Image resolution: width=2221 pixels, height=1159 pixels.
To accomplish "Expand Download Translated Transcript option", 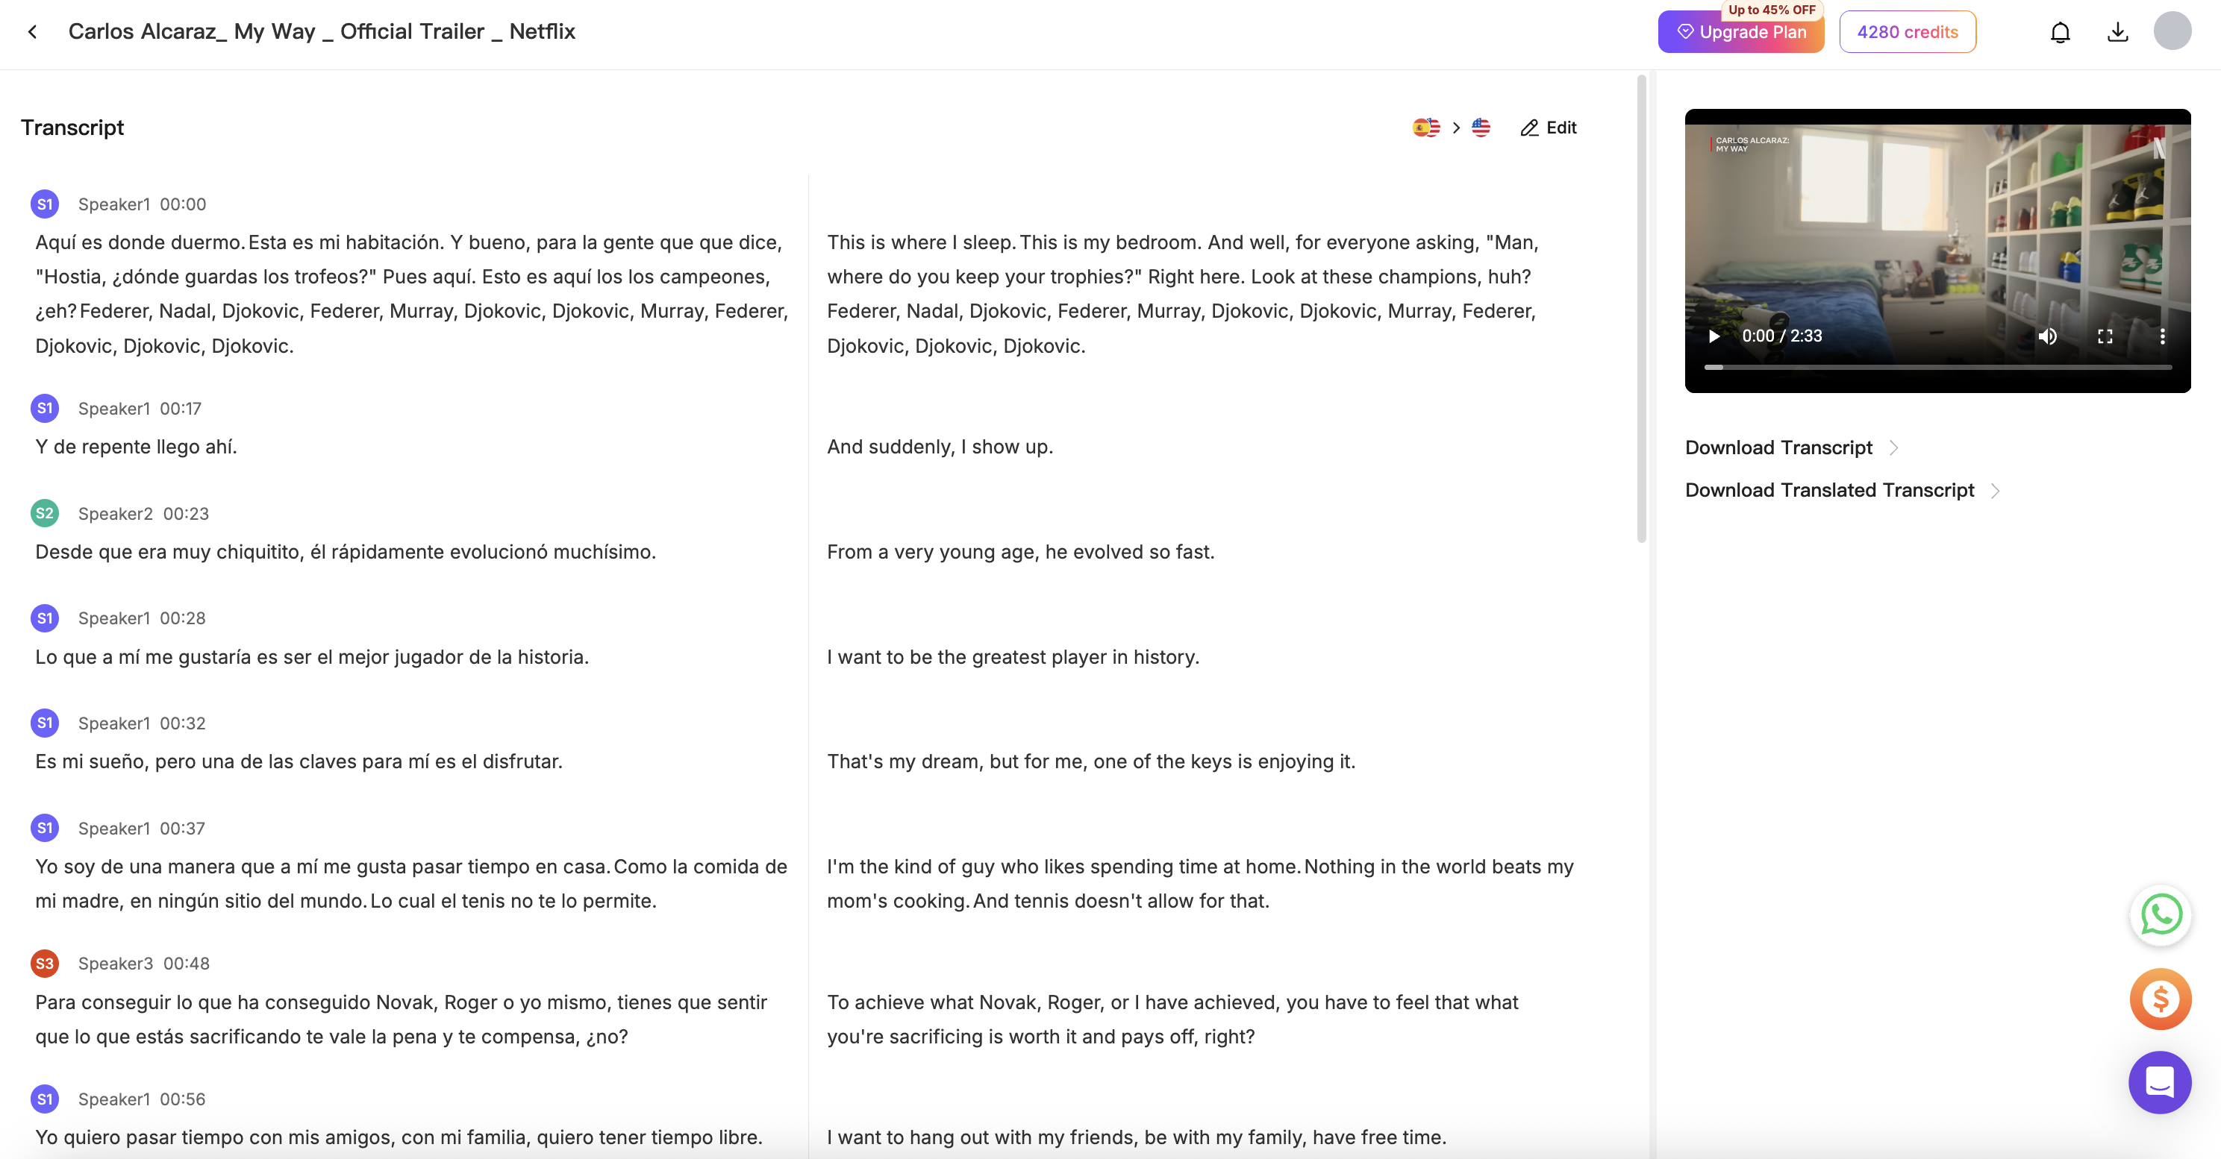I will (x=1843, y=490).
